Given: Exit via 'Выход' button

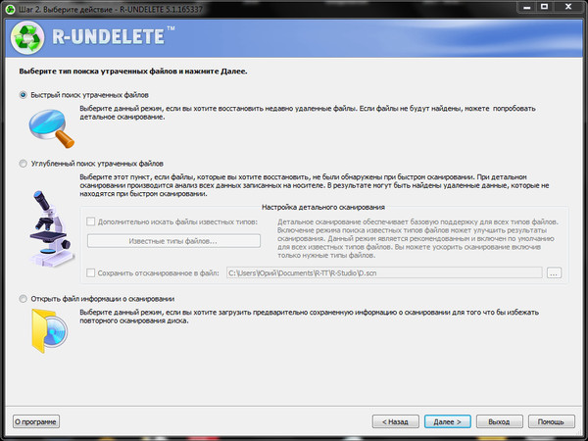Looking at the screenshot, I should pyautogui.click(x=499, y=421).
